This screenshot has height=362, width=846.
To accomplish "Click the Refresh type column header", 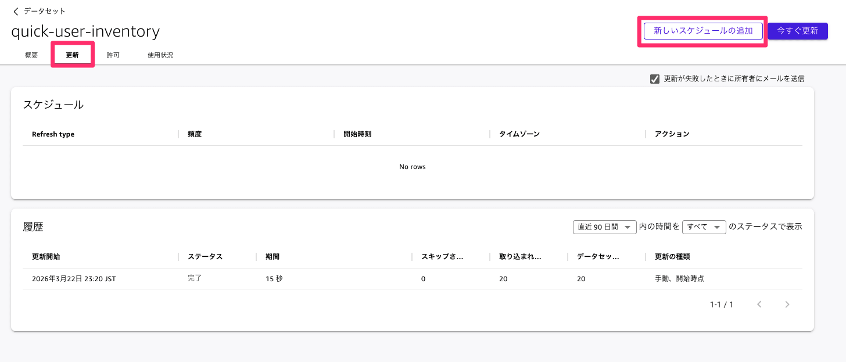I will [x=53, y=134].
